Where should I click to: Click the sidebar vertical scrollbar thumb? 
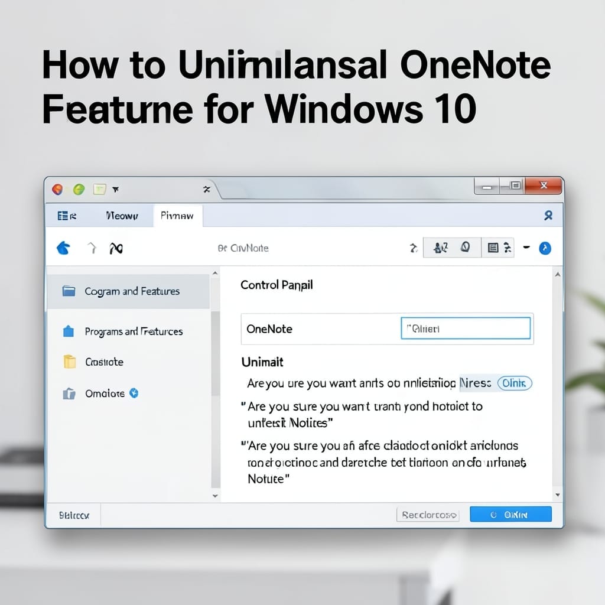(x=216, y=353)
